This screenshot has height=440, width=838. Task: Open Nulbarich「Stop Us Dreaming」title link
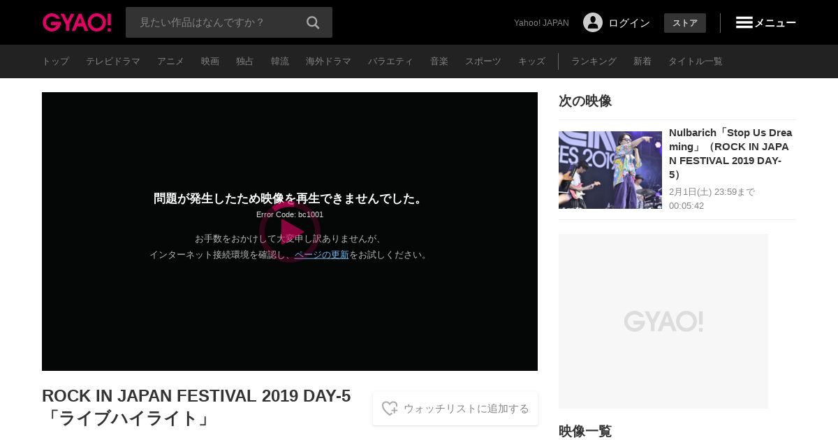tap(730, 154)
